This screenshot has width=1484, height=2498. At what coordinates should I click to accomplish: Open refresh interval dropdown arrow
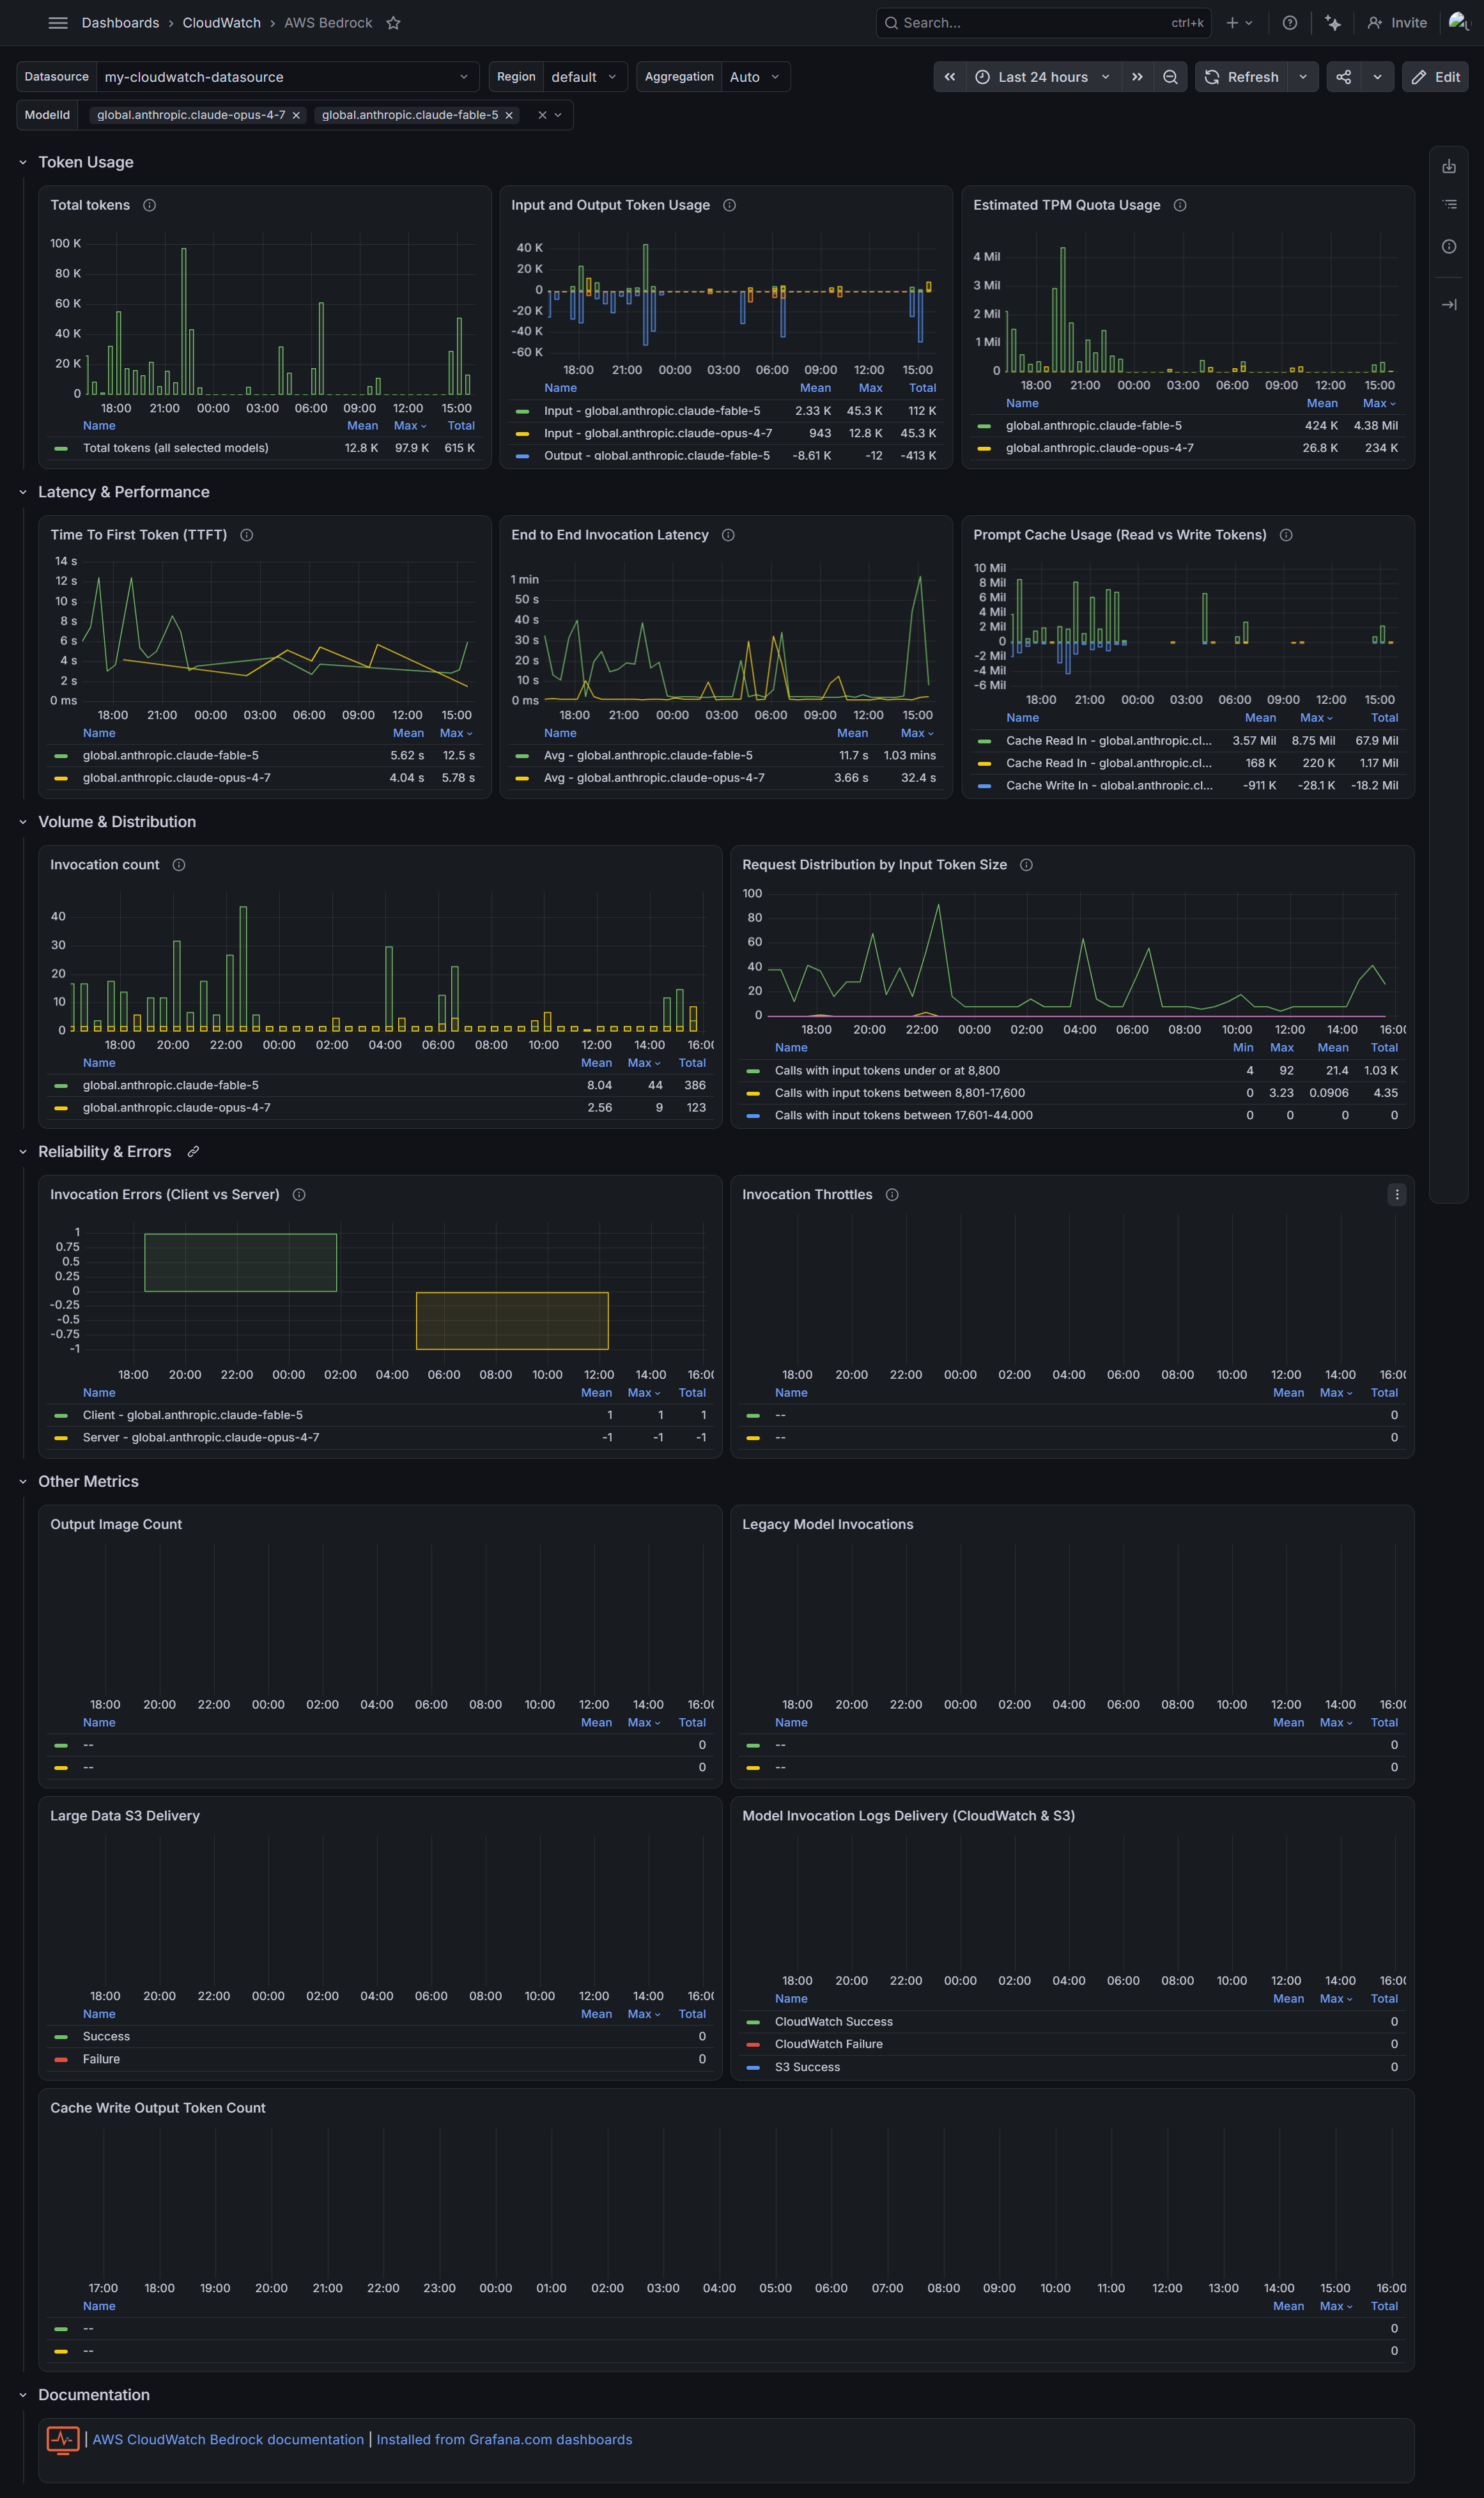tap(1303, 77)
